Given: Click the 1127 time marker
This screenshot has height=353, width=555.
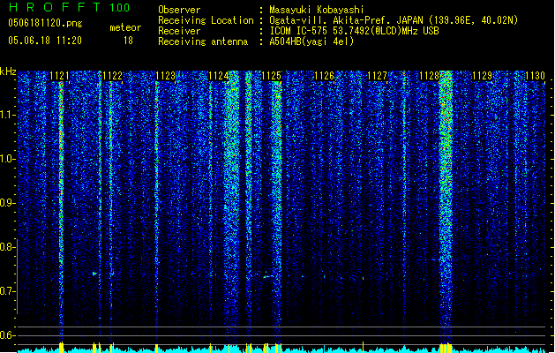Looking at the screenshot, I should pos(377,76).
